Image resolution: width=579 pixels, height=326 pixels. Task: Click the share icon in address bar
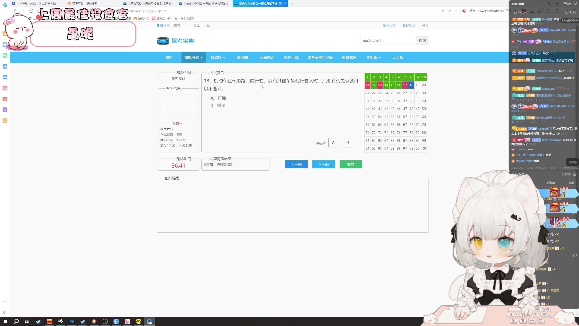click(x=449, y=11)
